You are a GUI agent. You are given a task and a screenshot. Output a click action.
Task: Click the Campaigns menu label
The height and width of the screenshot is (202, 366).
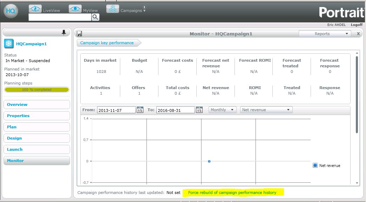tap(131, 11)
